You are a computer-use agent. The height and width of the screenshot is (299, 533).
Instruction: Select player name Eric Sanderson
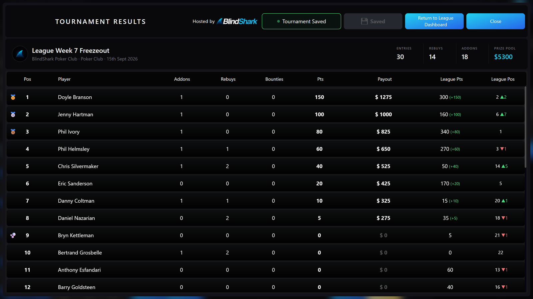75,183
